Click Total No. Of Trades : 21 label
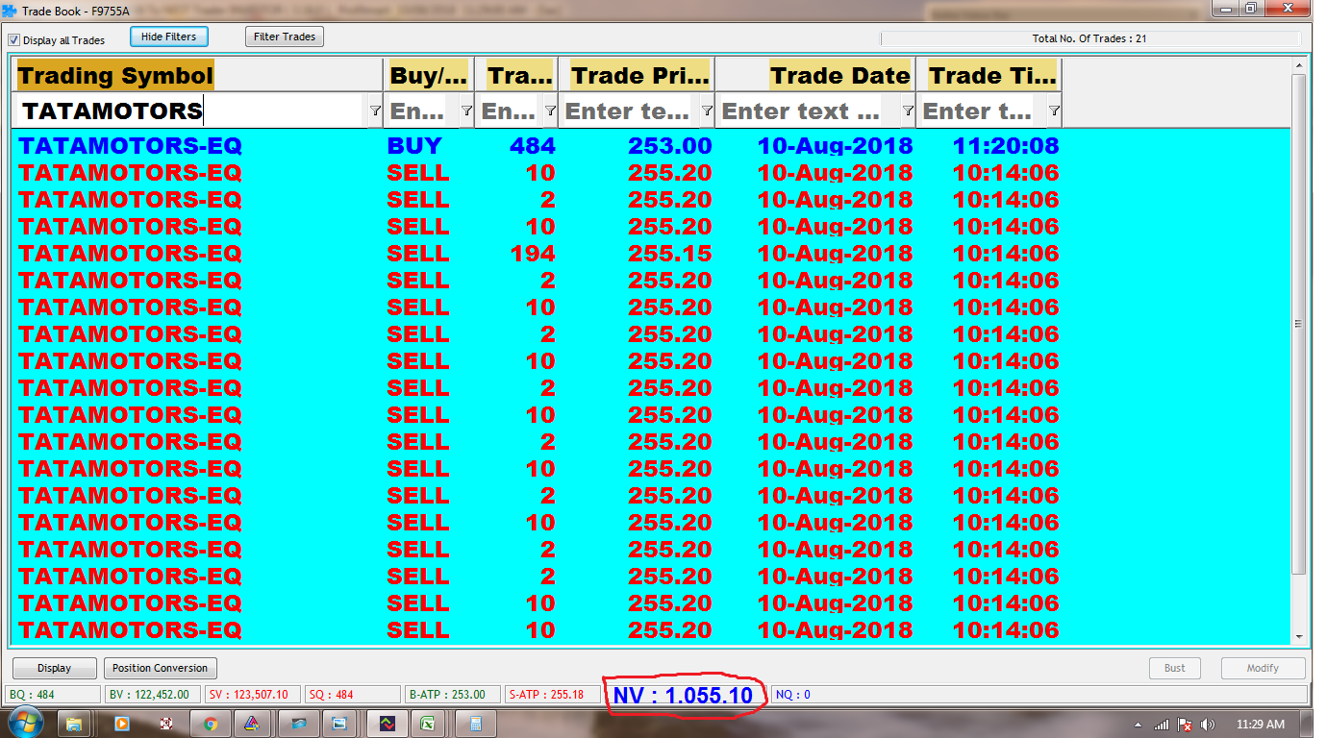This screenshot has width=1327, height=738. [x=1089, y=39]
